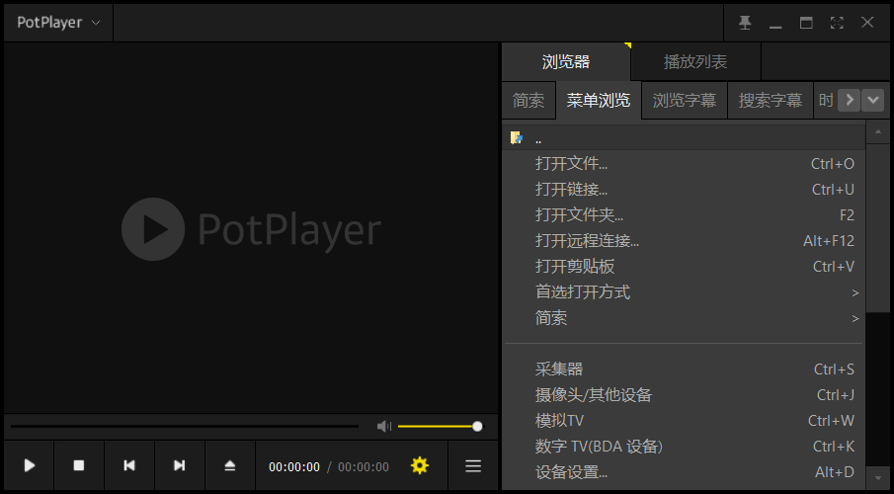Open the yellow gear control panel
Viewport: 894px width, 494px height.
click(420, 465)
